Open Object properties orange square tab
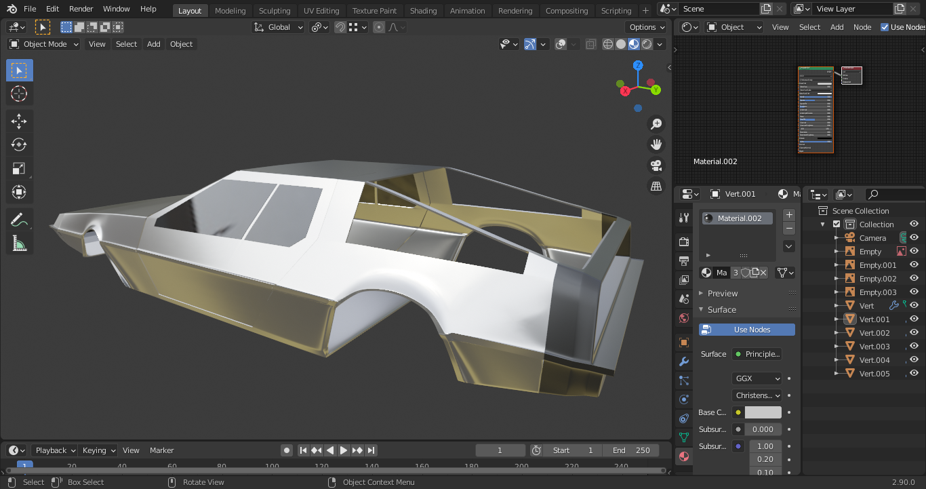926x489 pixels. point(683,343)
